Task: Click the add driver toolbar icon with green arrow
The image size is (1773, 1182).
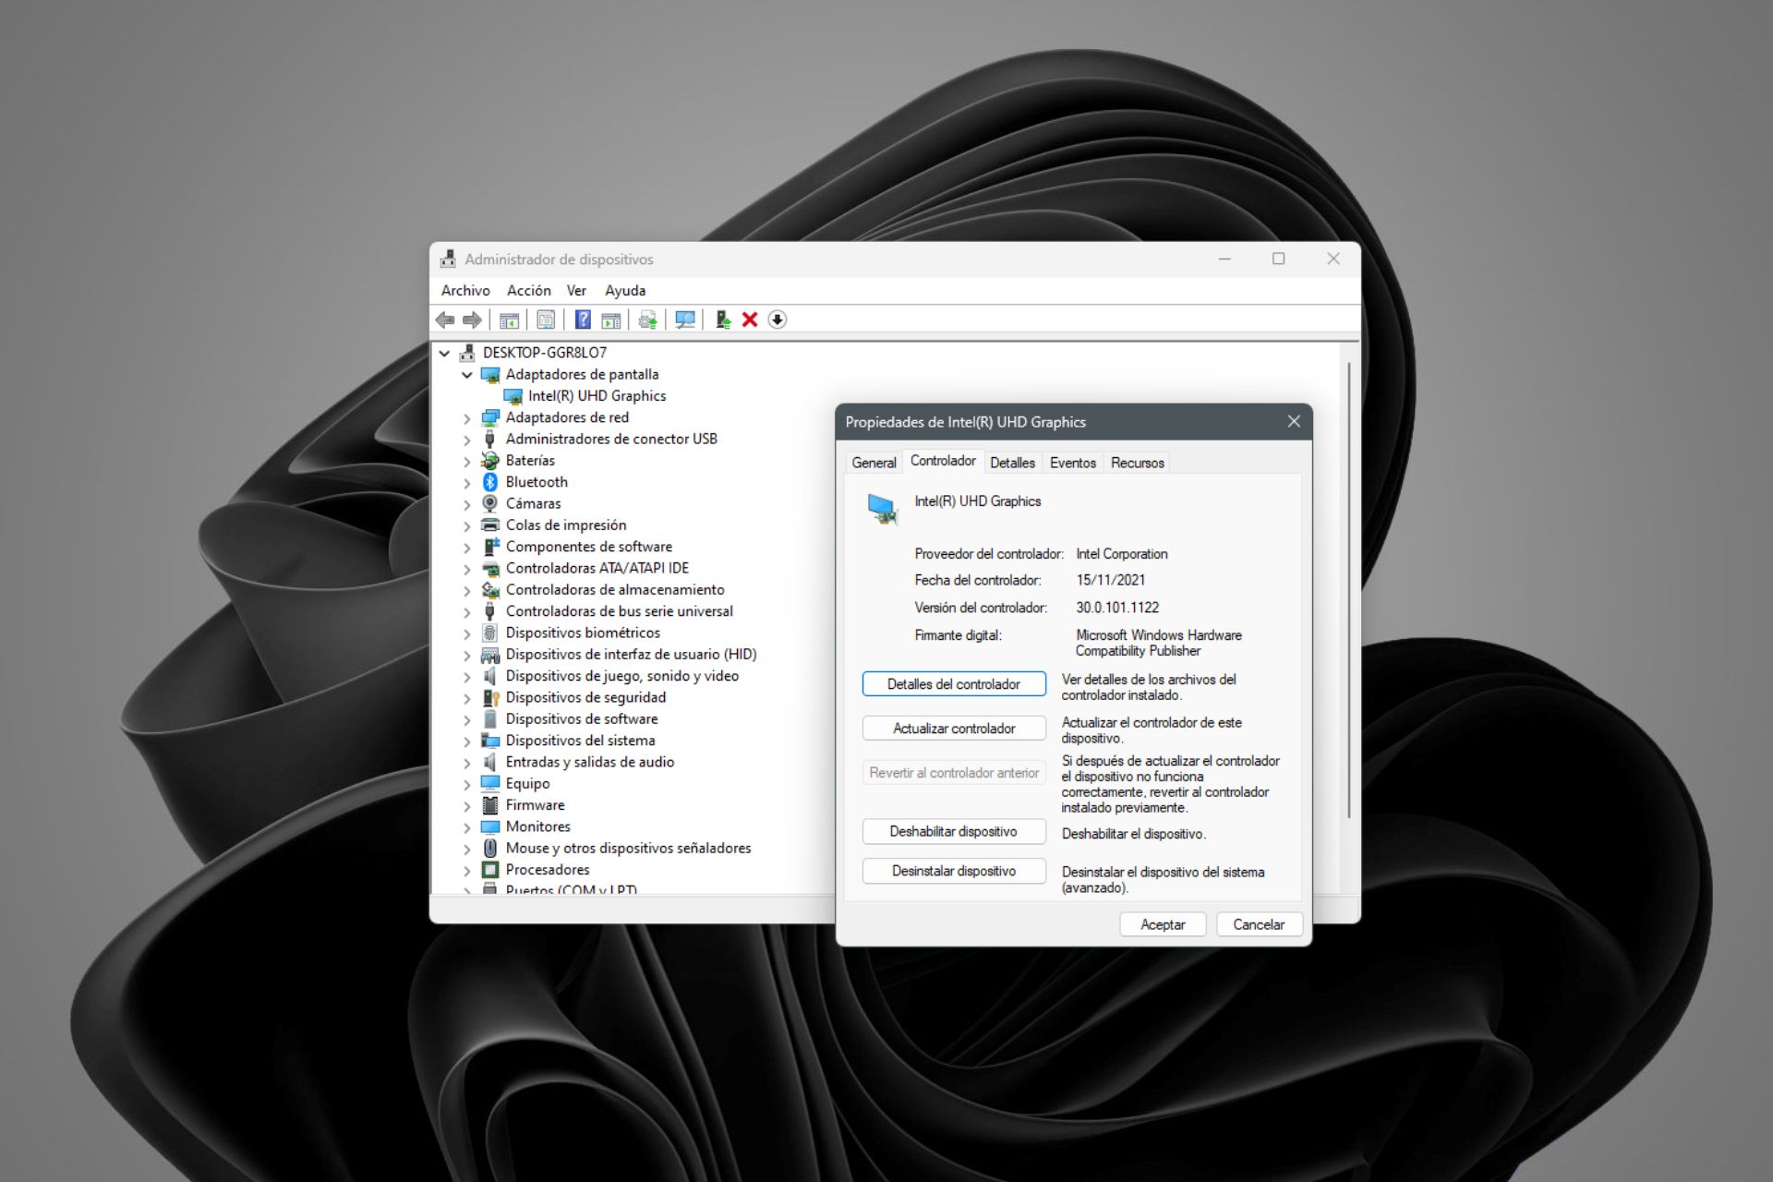Action: click(723, 320)
